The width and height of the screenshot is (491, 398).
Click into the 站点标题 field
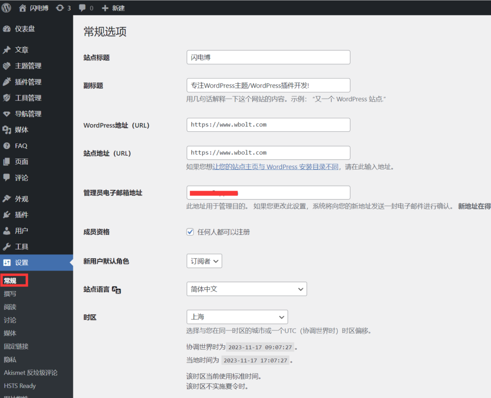tap(269, 57)
